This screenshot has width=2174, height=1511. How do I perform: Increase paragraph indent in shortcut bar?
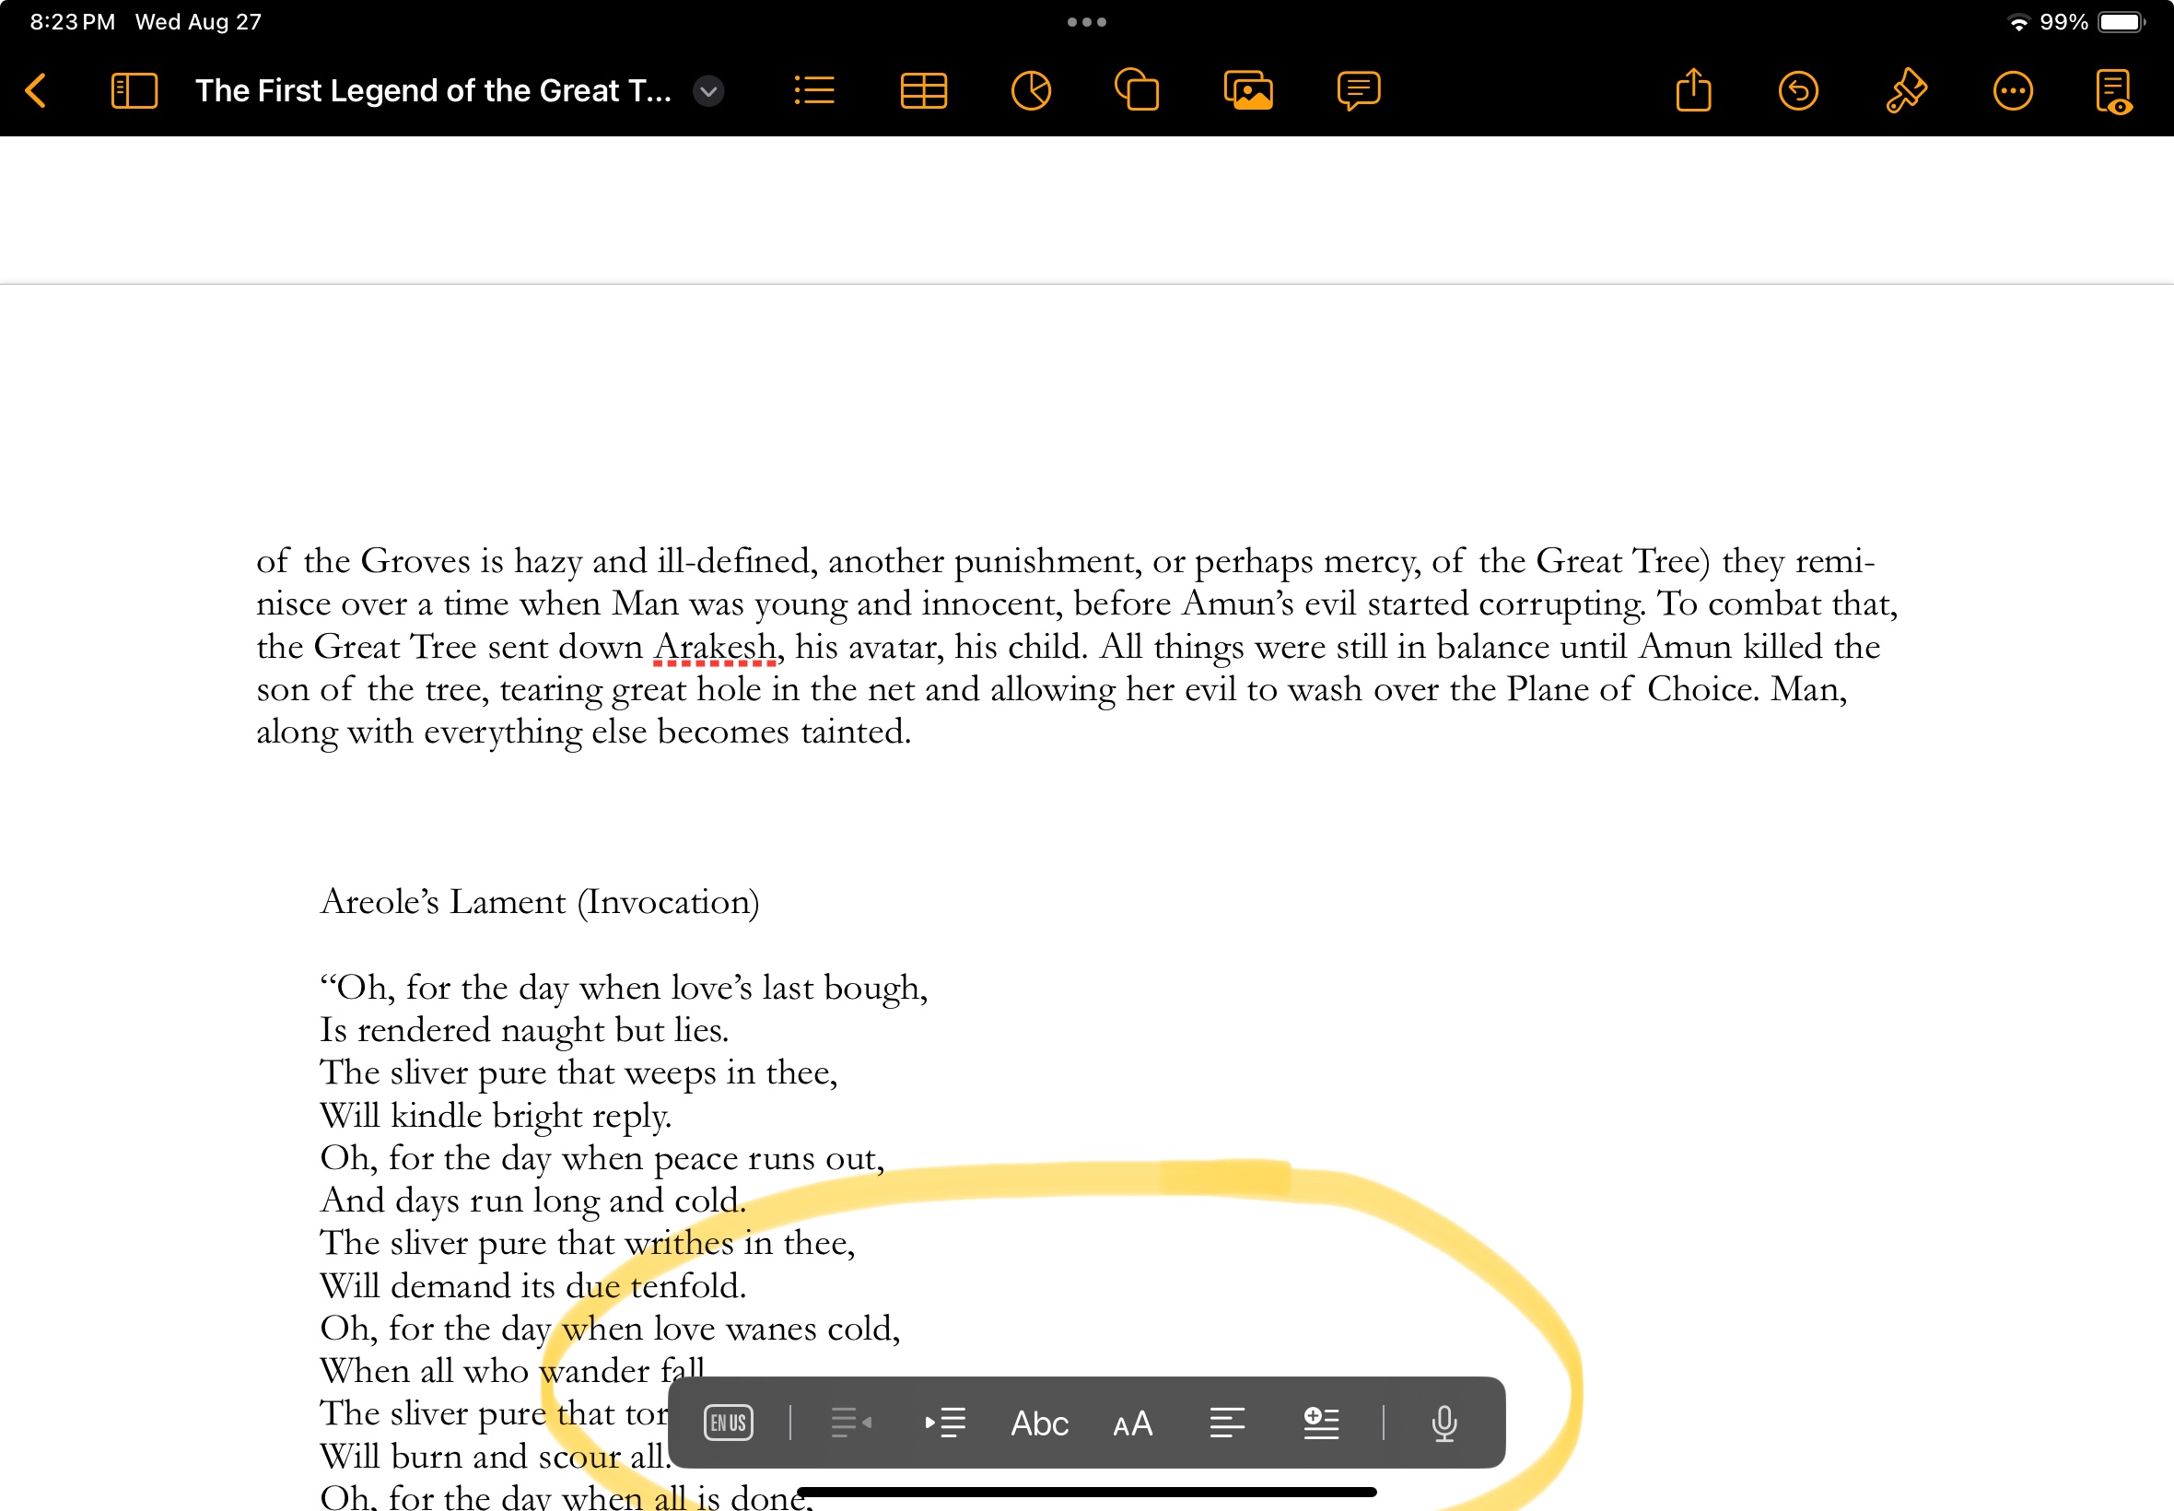click(x=944, y=1422)
